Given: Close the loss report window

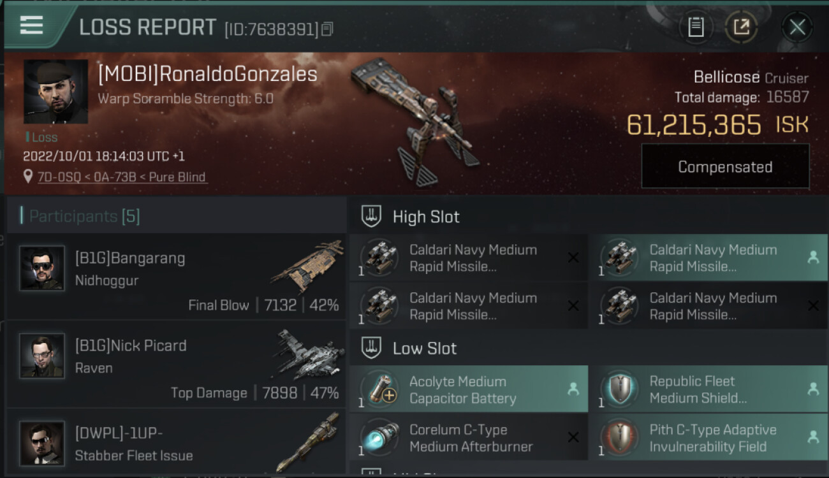Looking at the screenshot, I should [x=797, y=27].
